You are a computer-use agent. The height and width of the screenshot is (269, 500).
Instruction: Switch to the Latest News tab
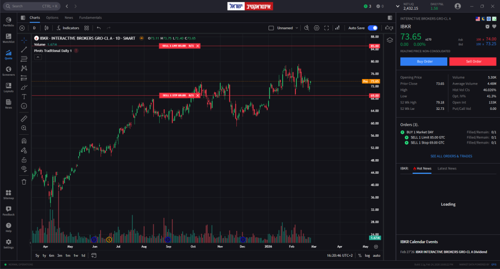click(447, 168)
